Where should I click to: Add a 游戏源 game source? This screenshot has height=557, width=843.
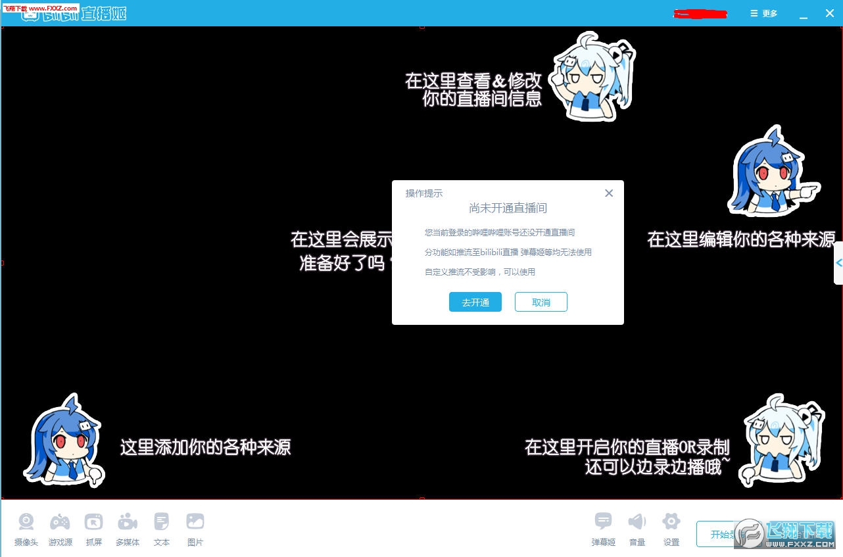click(60, 528)
